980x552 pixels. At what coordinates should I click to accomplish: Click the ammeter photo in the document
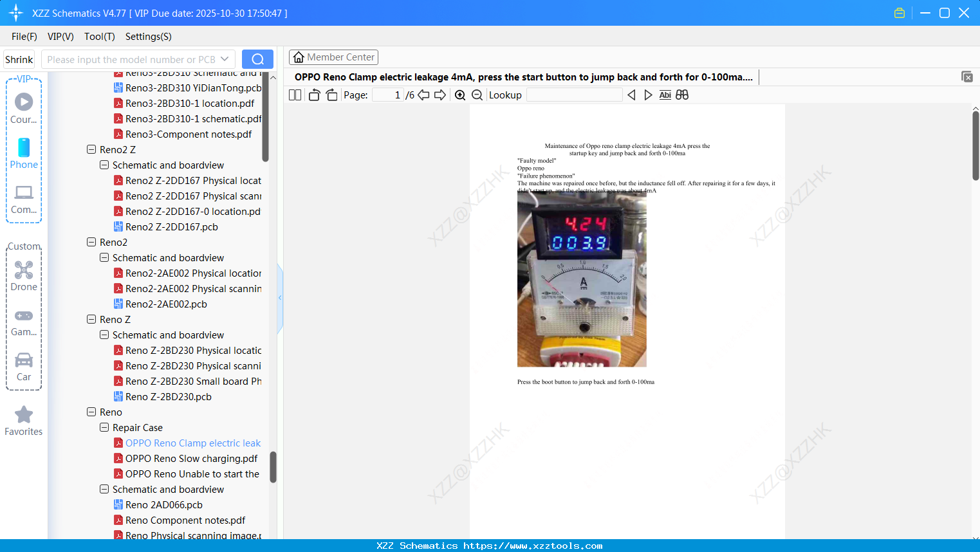582,281
